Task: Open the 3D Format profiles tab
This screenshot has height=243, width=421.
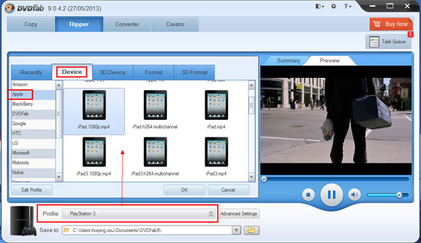Action: click(194, 73)
